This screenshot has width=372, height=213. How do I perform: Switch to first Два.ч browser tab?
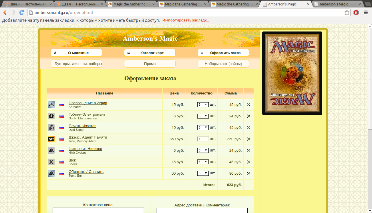[x=28, y=4]
